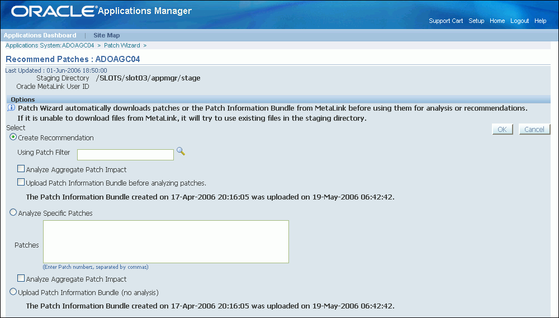This screenshot has height=318, width=559.
Task: Click the 'Enter Patch numbers, separated by commas' hint
Action: click(96, 267)
